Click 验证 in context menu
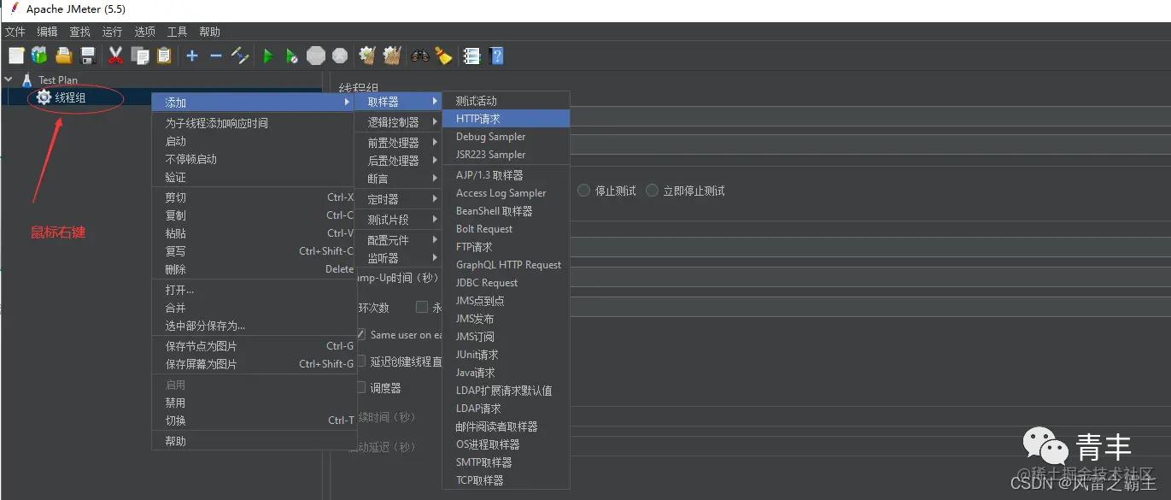 253,177
